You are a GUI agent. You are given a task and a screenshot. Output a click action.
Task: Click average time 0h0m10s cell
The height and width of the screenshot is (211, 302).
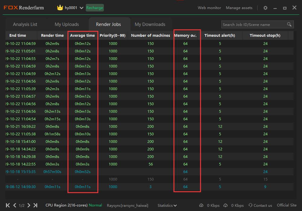83,134
